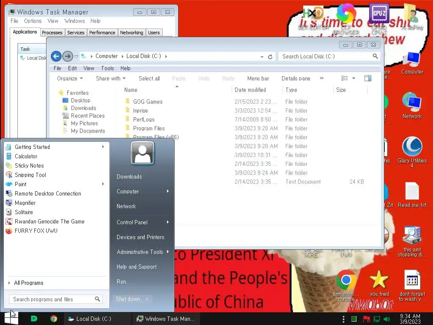Image resolution: width=433 pixels, height=325 pixels.
Task: Open the Shut down options arrow
Action: tap(147, 299)
